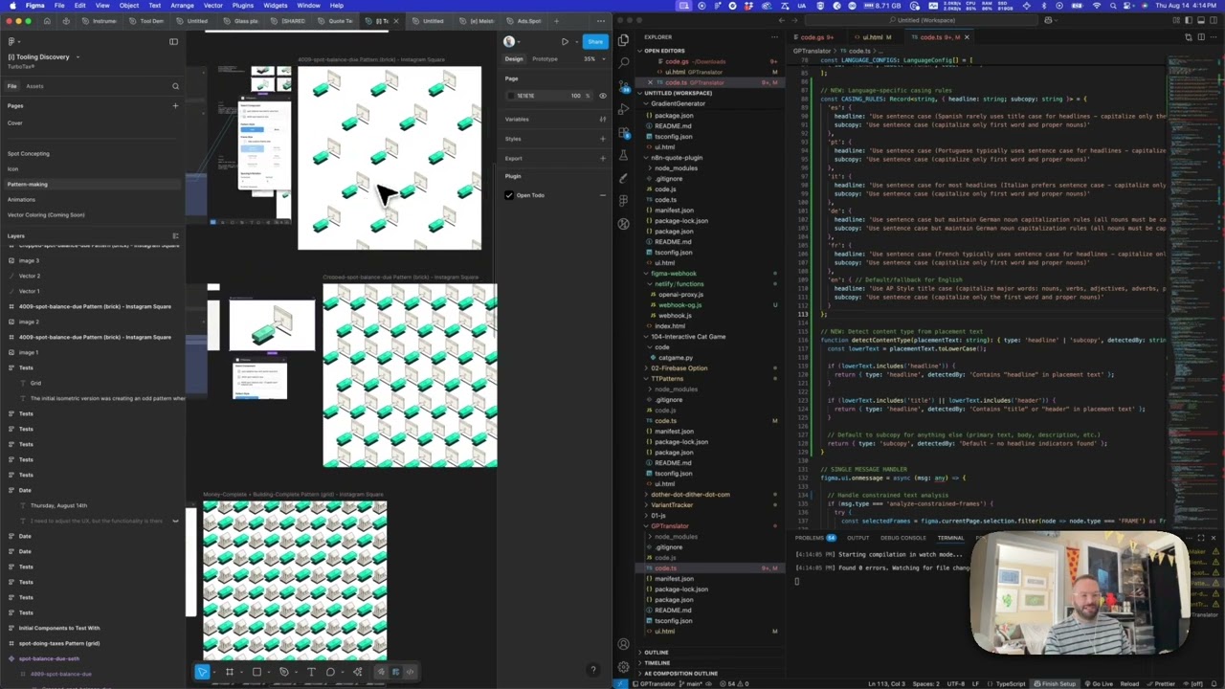Open Run and Debug view in VS Code

(x=623, y=109)
